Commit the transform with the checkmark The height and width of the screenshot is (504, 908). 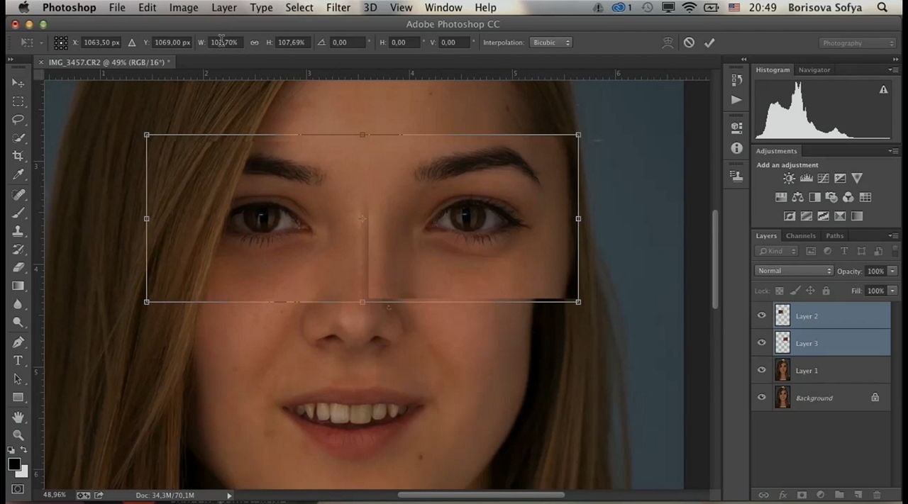pyautogui.click(x=709, y=43)
